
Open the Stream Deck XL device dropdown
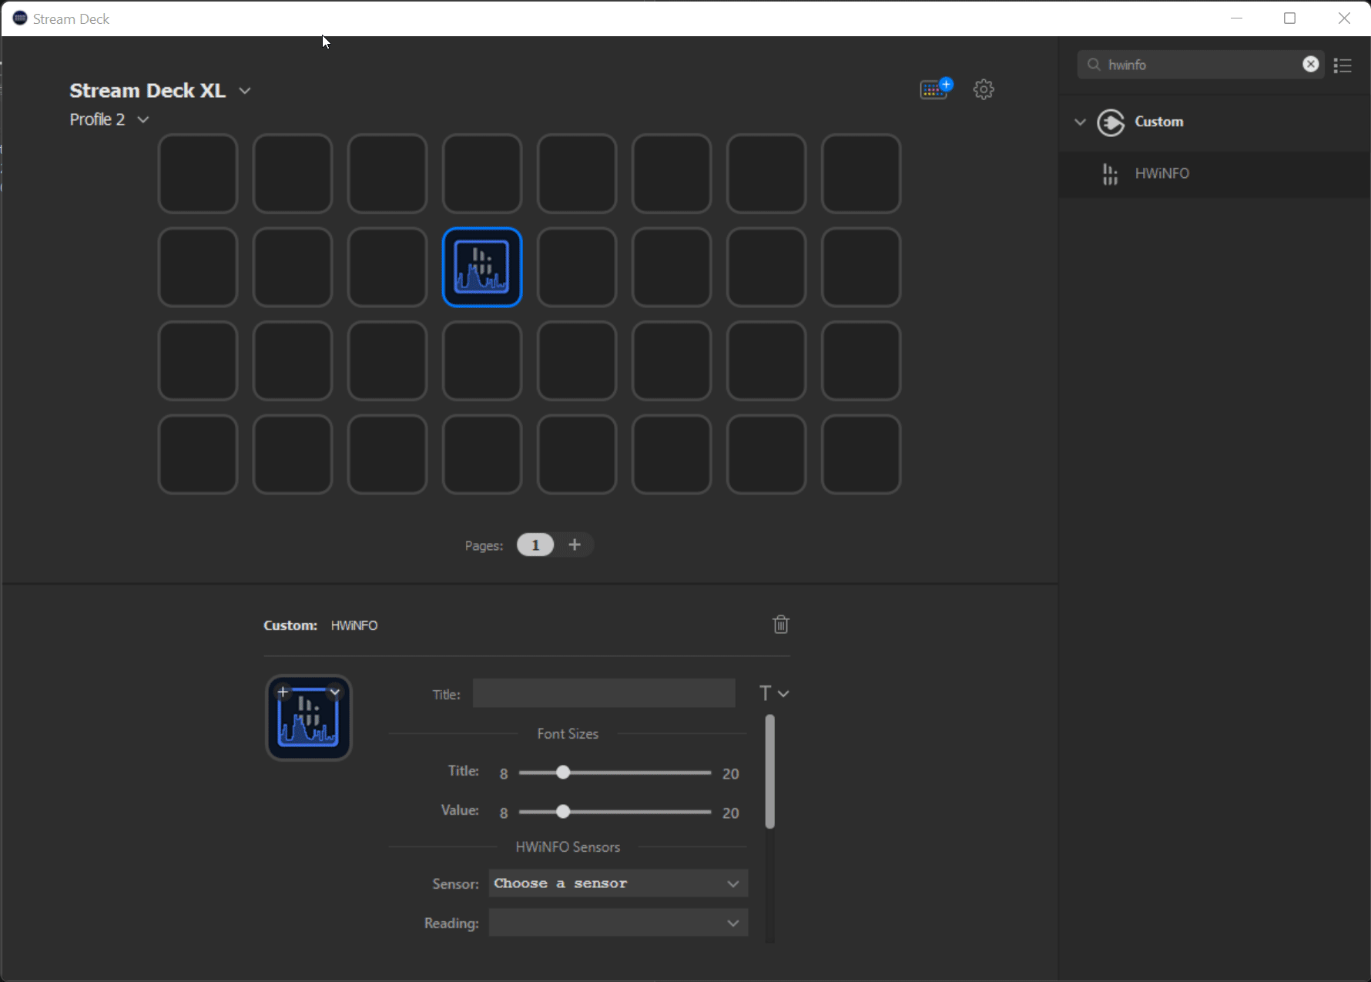click(244, 91)
